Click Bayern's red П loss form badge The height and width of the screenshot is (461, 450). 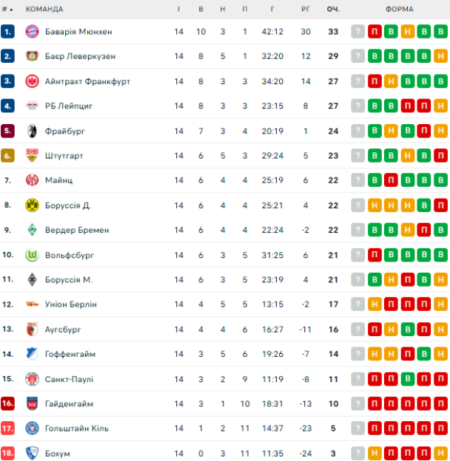tap(375, 32)
